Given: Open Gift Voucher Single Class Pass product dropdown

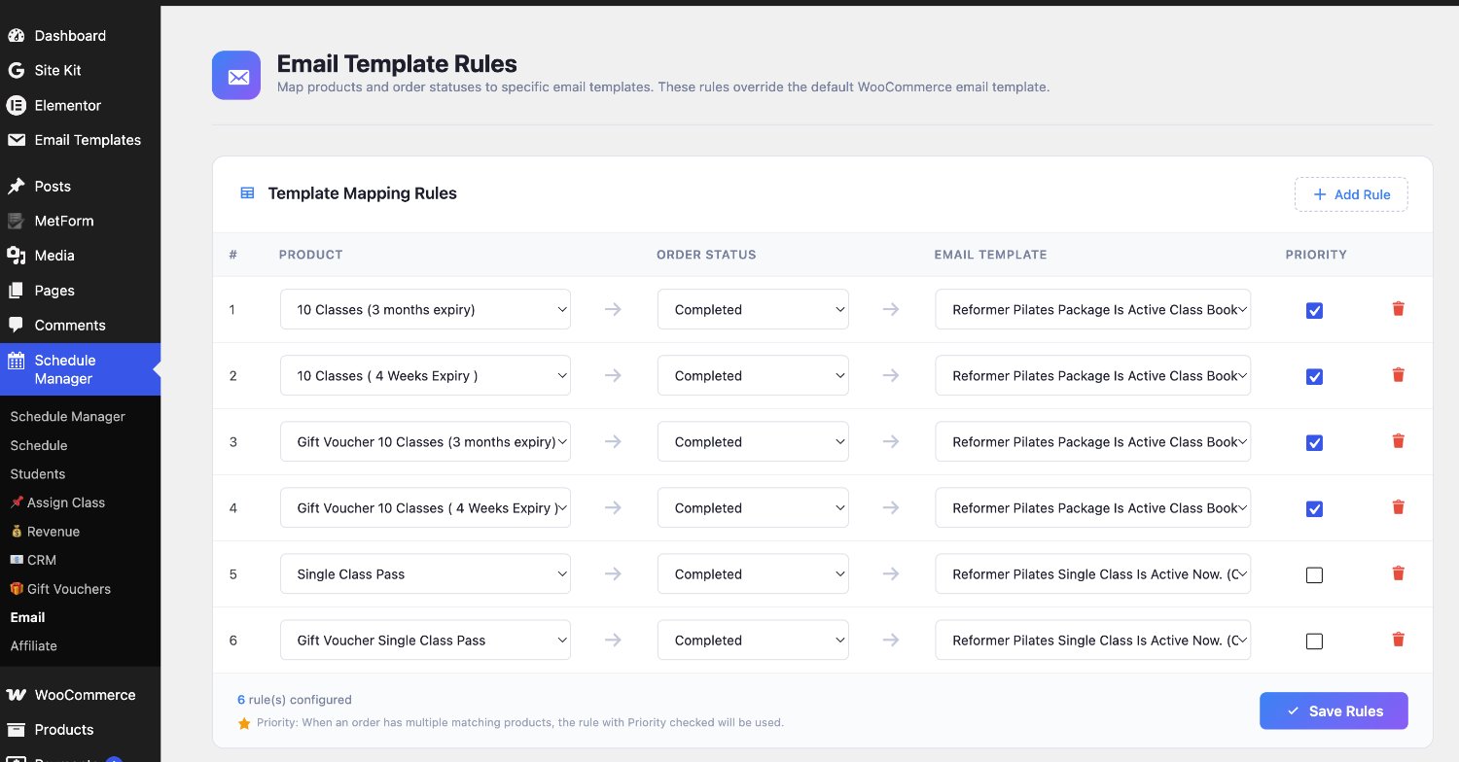Looking at the screenshot, I should coord(425,640).
